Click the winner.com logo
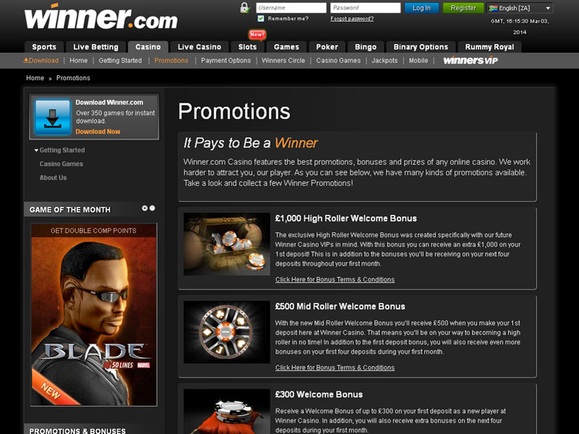 tap(101, 17)
